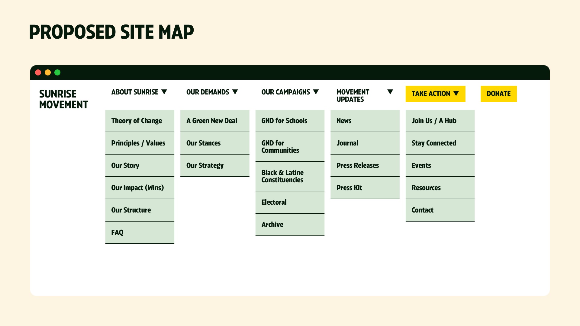Select the Resources menu item
This screenshot has width=580, height=326.
[440, 188]
